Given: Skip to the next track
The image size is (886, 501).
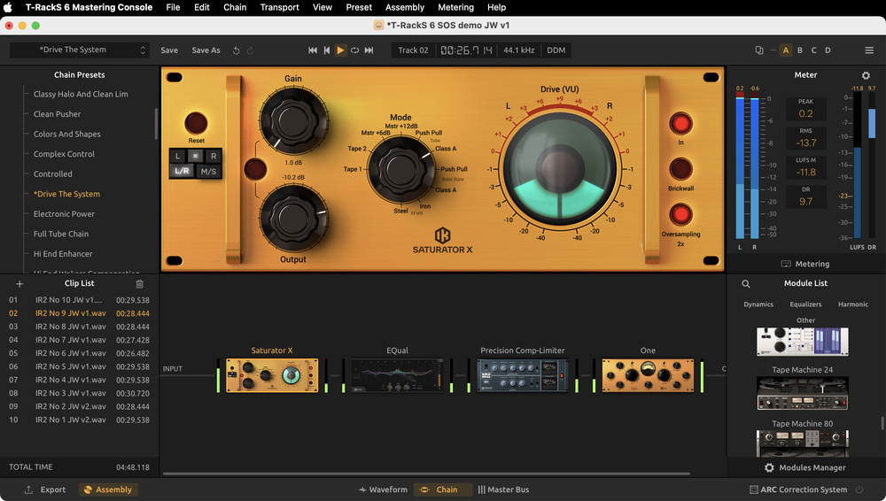Looking at the screenshot, I should (369, 50).
